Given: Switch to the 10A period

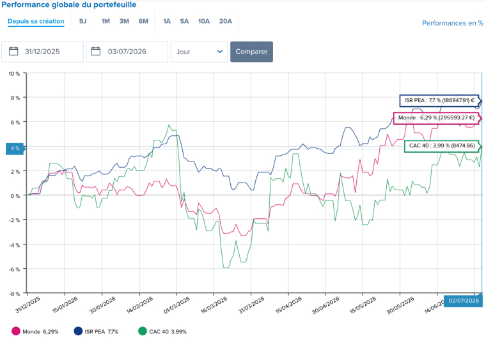Looking at the screenshot, I should coord(203,21).
